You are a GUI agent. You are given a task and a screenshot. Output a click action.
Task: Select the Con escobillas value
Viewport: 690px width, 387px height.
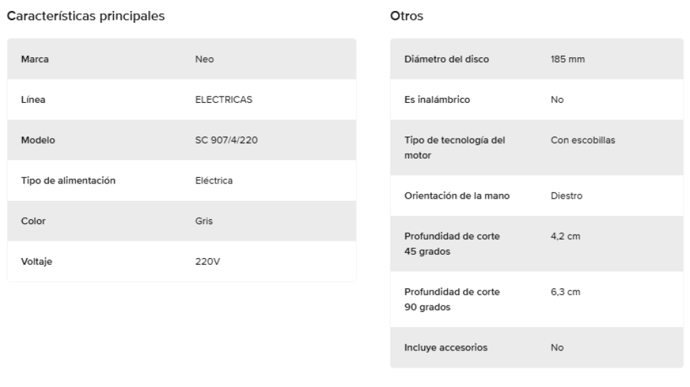tap(582, 140)
